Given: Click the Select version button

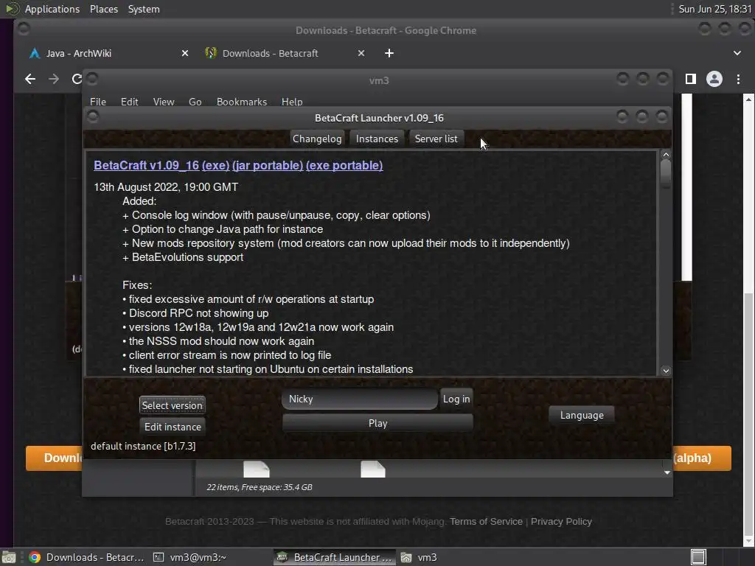Looking at the screenshot, I should [x=173, y=405].
